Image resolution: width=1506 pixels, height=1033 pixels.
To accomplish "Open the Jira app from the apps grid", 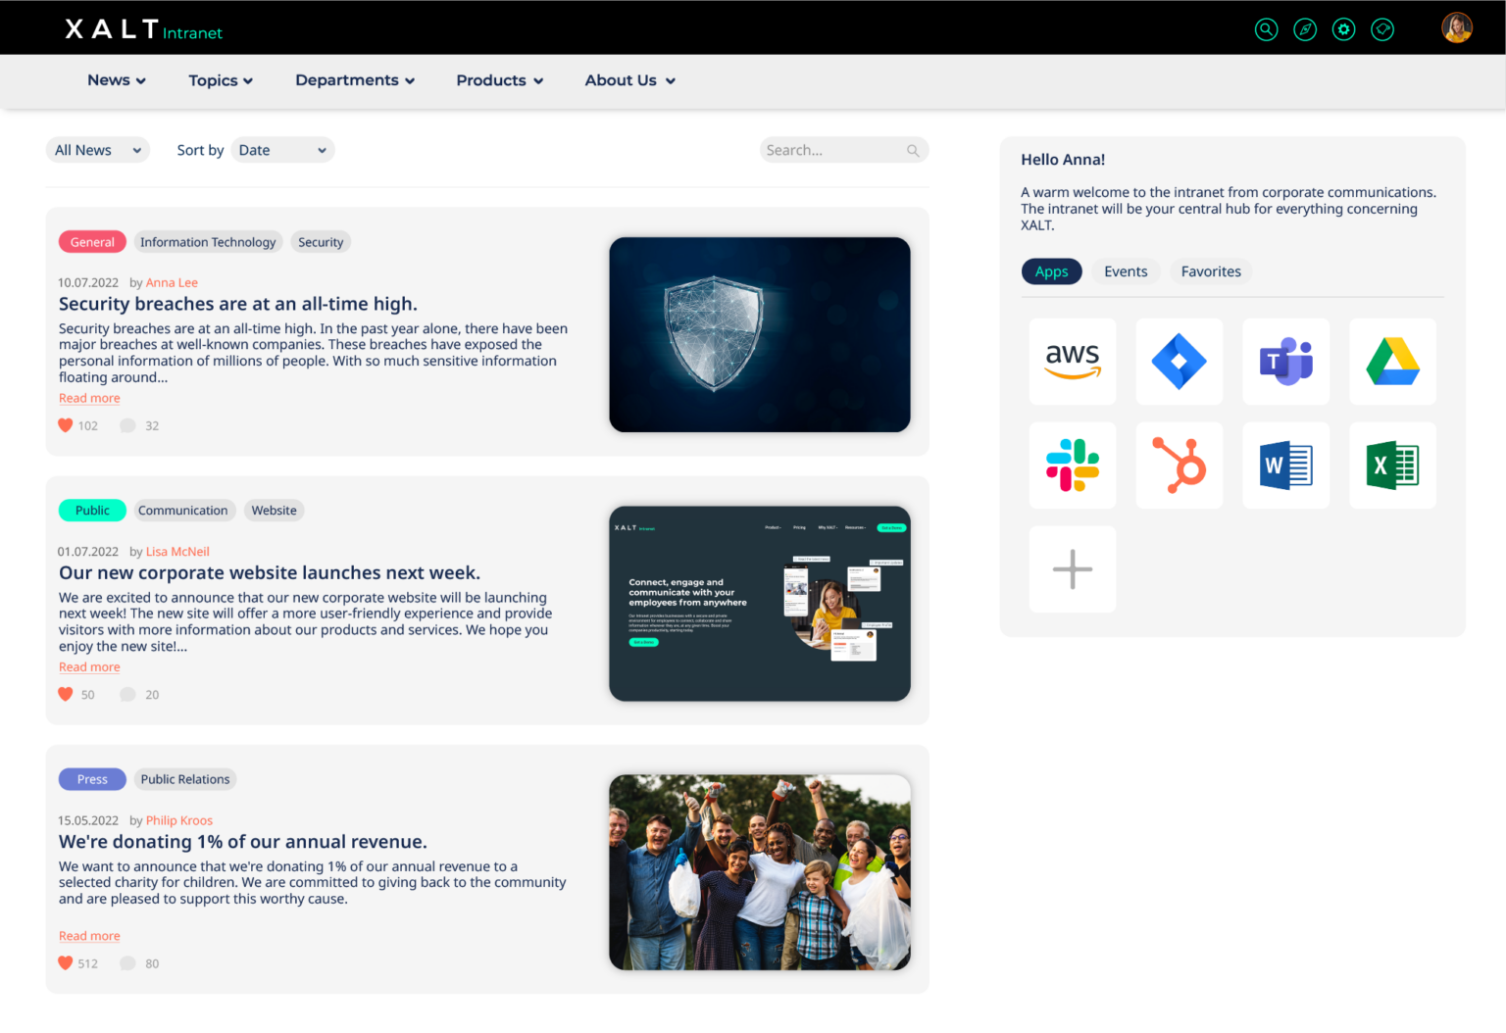I will [1179, 361].
